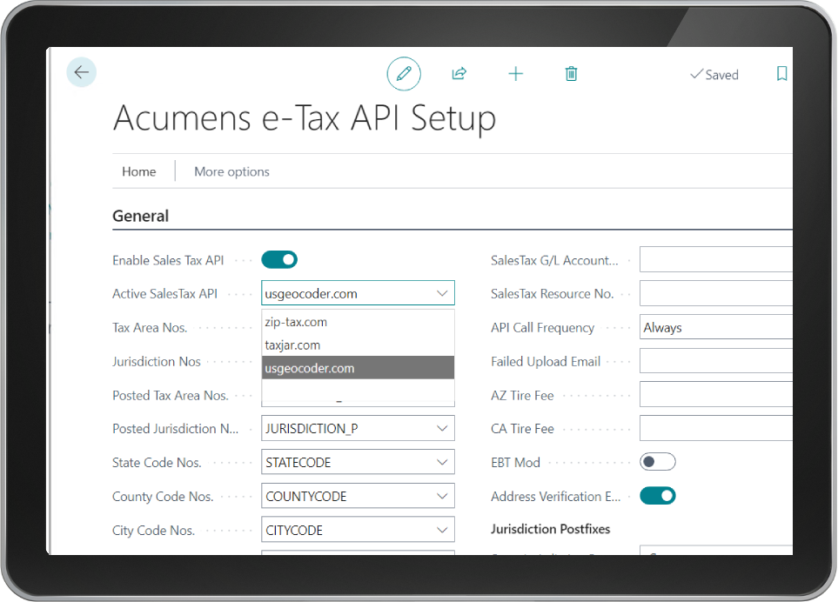Open More options menu
This screenshot has width=838, height=602.
click(x=231, y=171)
